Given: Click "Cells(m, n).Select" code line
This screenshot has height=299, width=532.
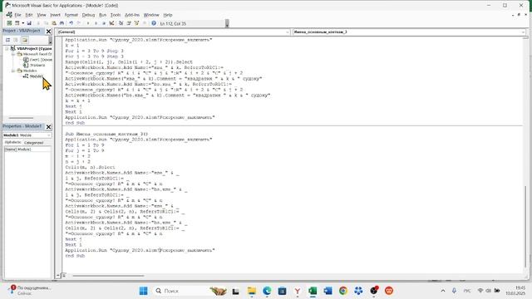Looking at the screenshot, I should [91, 167].
